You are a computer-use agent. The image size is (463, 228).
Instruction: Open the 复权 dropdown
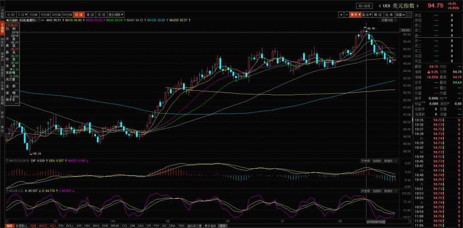(355, 15)
